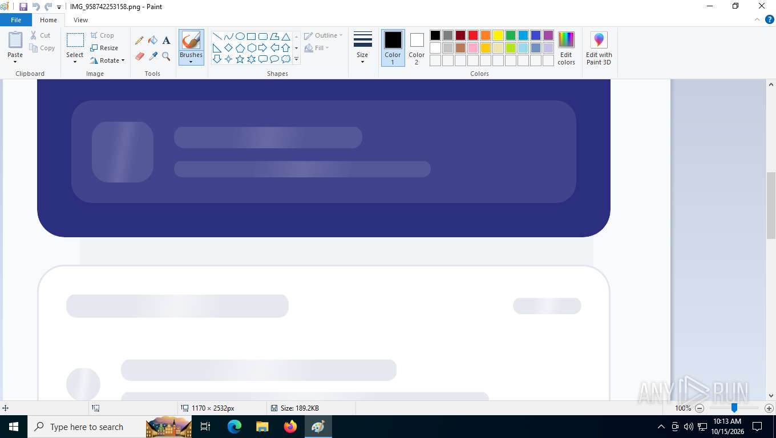Screen dimensions: 776x438
Task: Choose the Down arrow shape
Action: pos(217,59)
